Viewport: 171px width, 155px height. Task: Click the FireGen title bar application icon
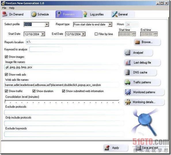click(x=3, y=3)
